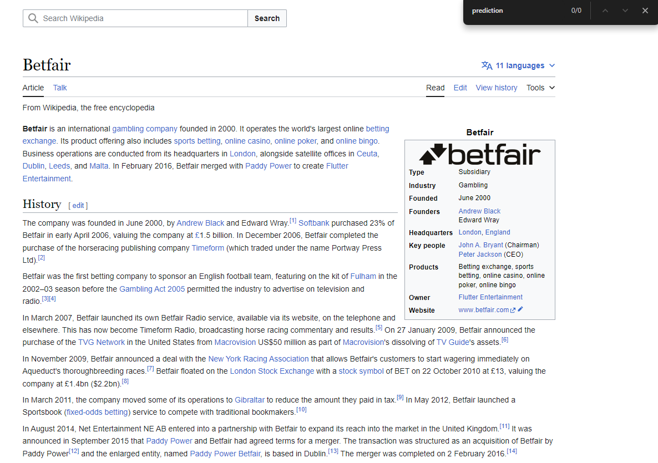Click citation reference [1]
The width and height of the screenshot is (658, 463).
pos(293,221)
